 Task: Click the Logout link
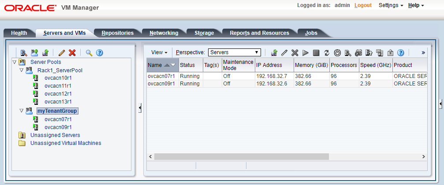point(363,5)
